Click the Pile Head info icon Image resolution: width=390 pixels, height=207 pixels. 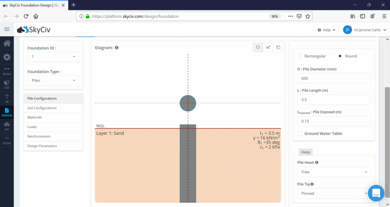coord(316,163)
